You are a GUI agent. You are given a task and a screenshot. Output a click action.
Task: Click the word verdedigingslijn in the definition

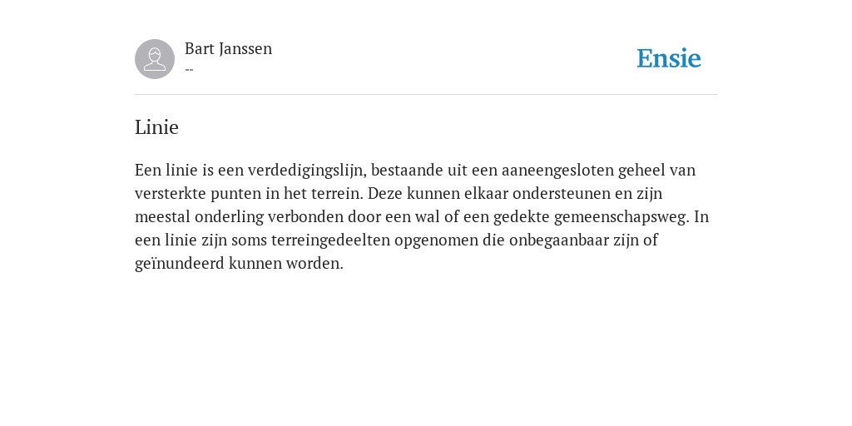click(x=308, y=171)
